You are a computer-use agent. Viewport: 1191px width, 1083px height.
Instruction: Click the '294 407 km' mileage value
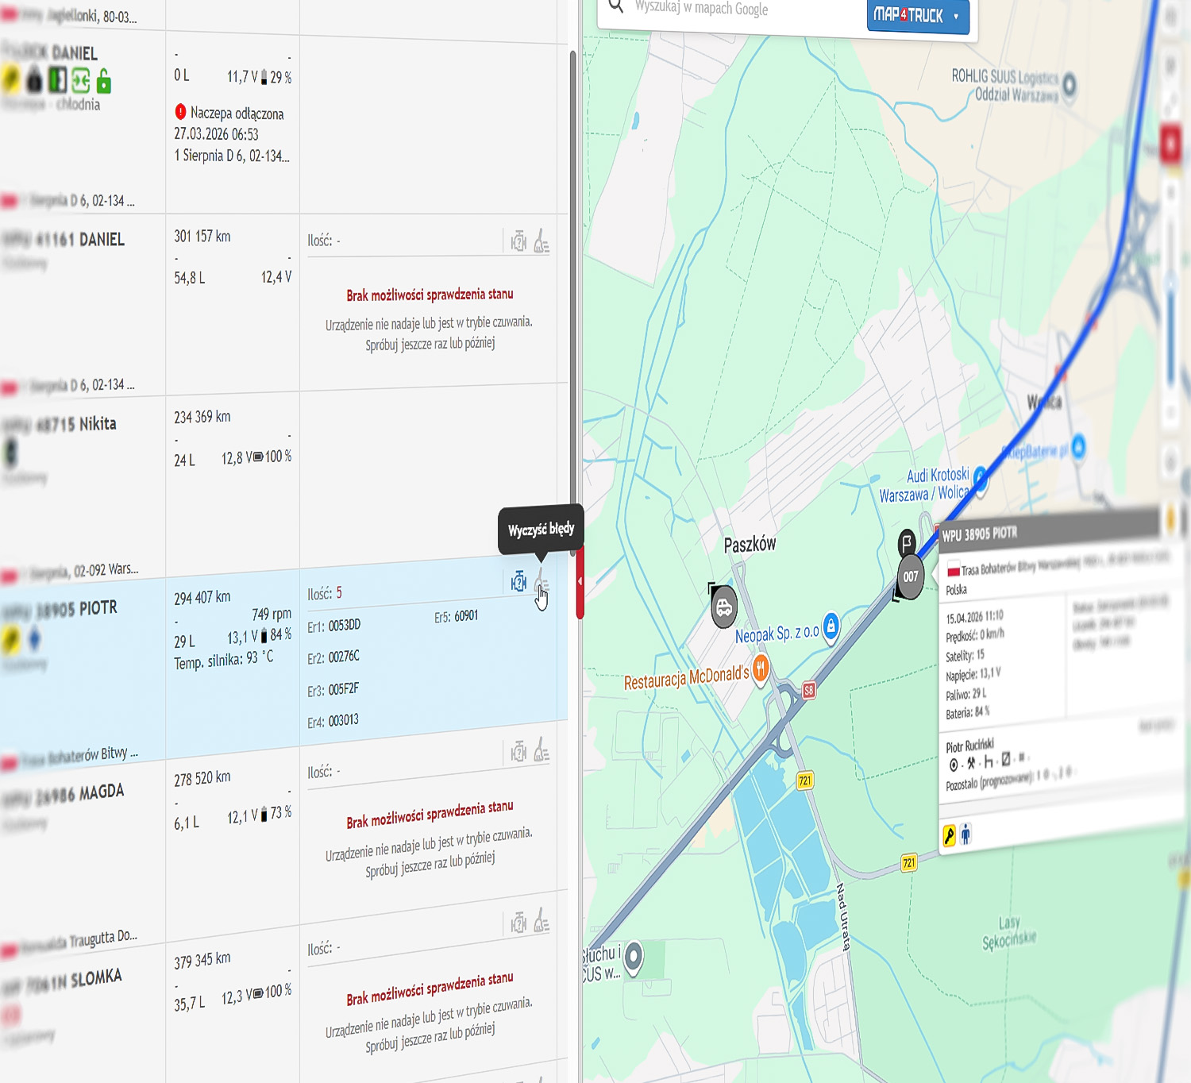202,597
